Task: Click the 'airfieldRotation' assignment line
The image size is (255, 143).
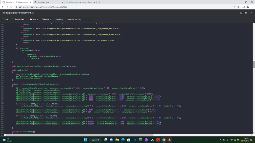Action: click(x=38, y=92)
